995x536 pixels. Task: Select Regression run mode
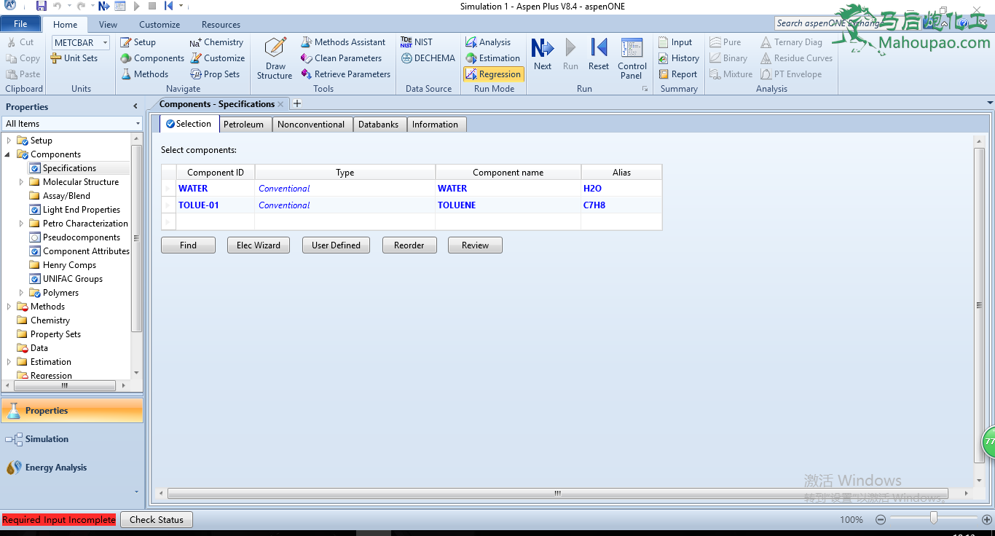point(493,74)
